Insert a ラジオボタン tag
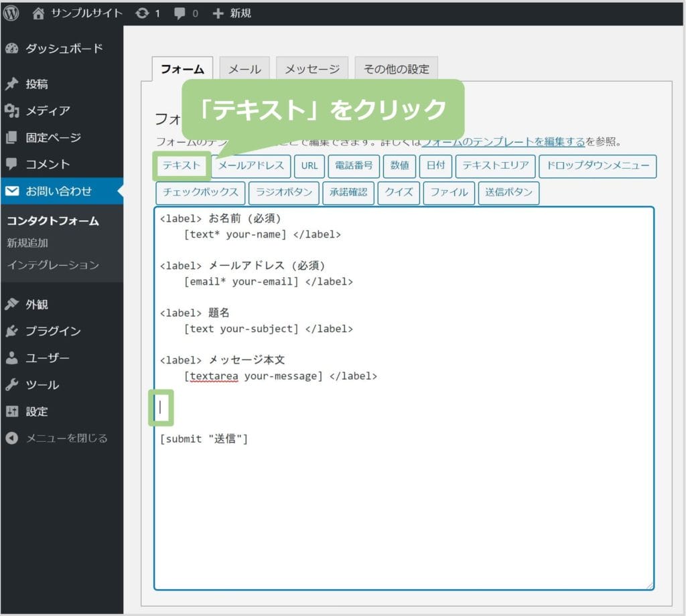The width and height of the screenshot is (686, 616). 283,193
